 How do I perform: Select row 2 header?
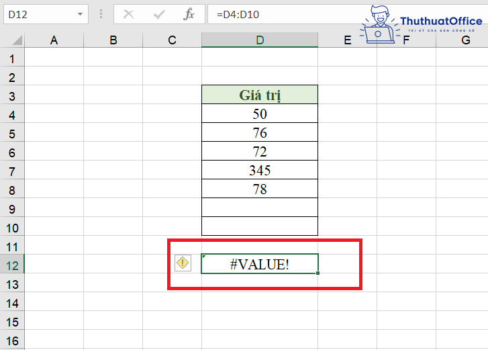tap(12, 77)
